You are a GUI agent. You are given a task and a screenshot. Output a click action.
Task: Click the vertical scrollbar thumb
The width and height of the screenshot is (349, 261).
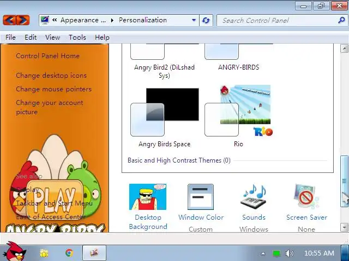344,181
